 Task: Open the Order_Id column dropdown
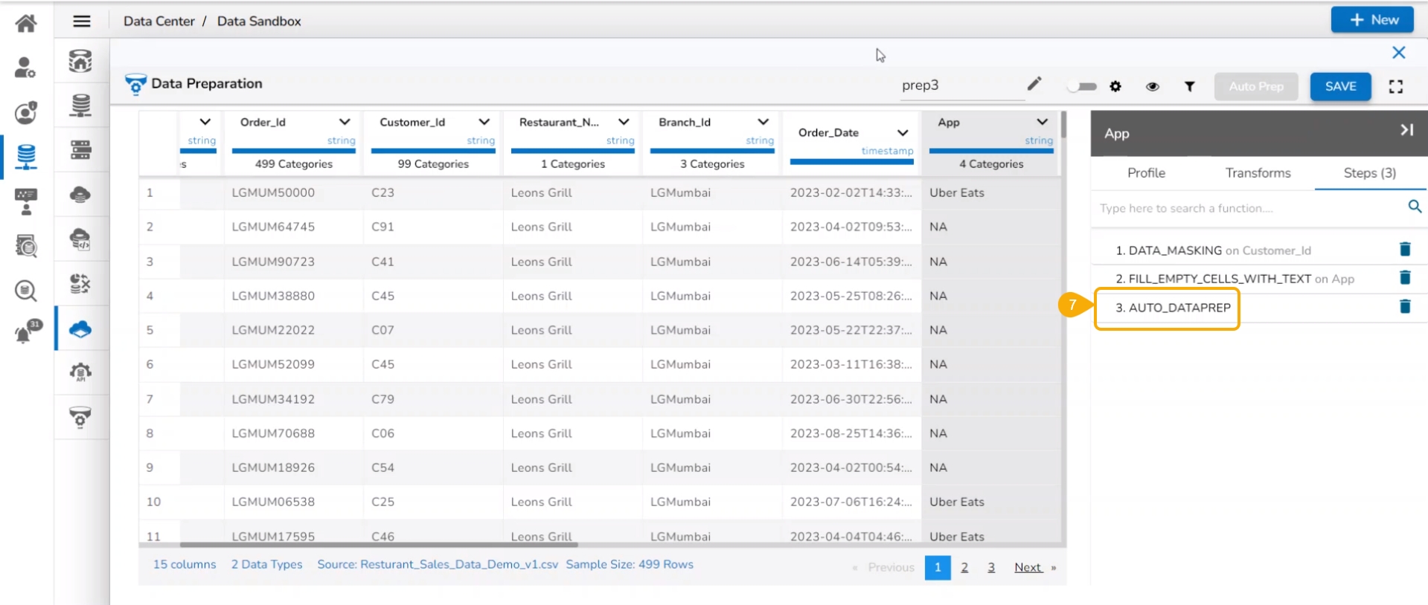tap(345, 122)
